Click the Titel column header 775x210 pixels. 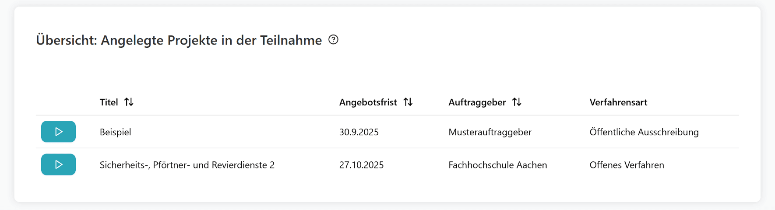point(109,102)
